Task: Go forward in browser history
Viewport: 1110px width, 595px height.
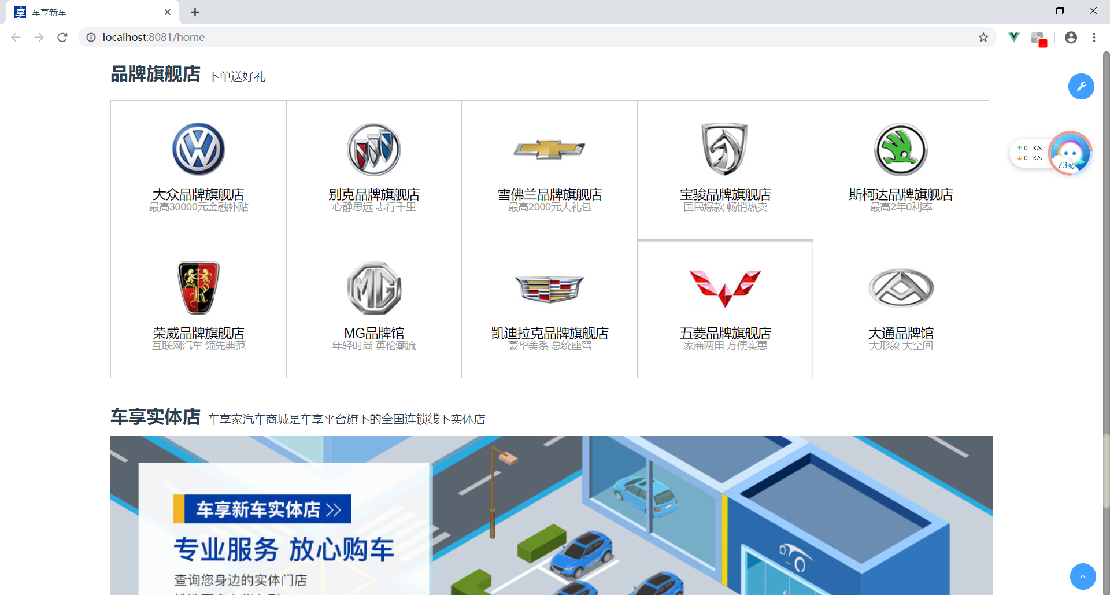Action: [x=39, y=38]
